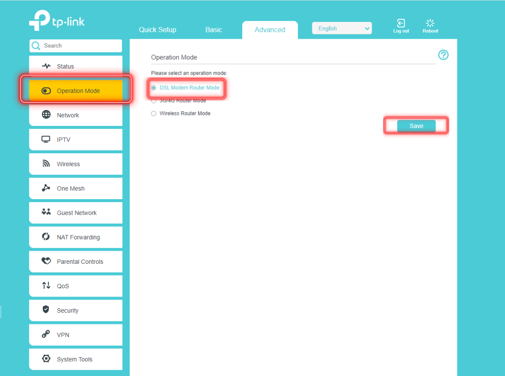Screen dimensions: 505x376
Task: Click the One Mesh icon
Action: point(46,188)
